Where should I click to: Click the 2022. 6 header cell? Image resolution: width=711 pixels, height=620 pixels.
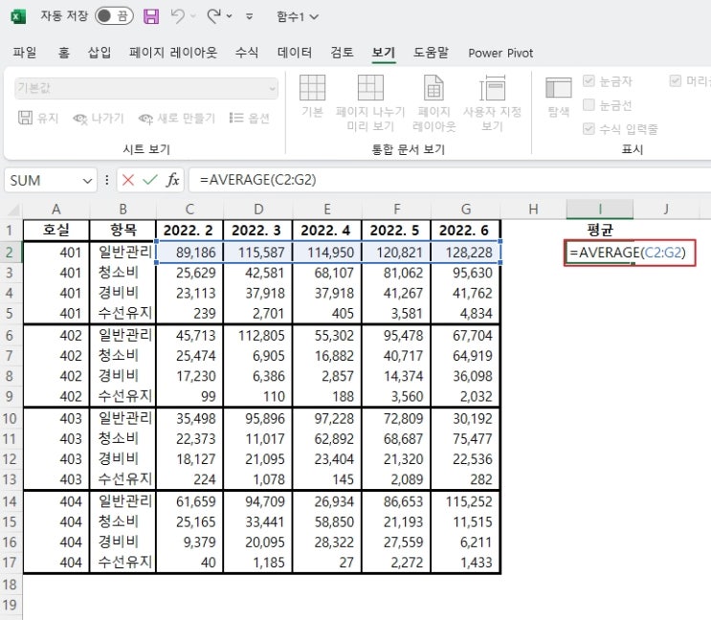[x=465, y=231]
